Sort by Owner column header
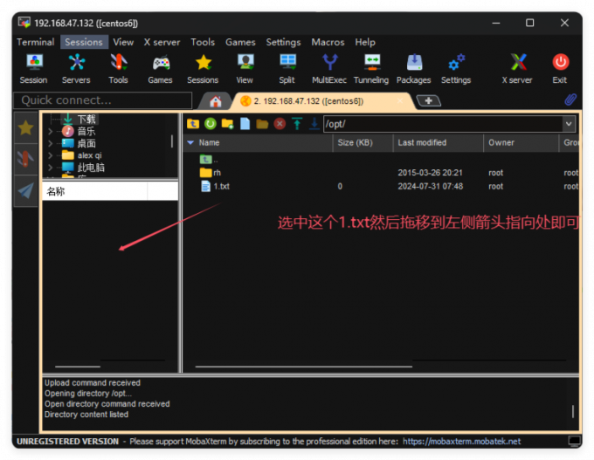Viewport: 594px width, 460px height. (521, 143)
